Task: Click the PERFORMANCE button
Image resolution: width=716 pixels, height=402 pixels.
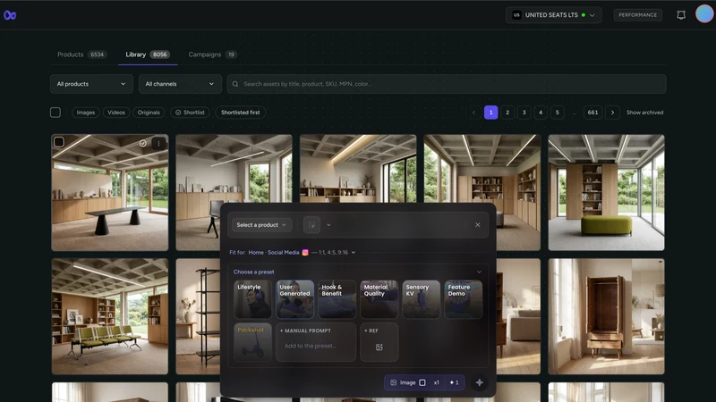Action: tap(638, 15)
